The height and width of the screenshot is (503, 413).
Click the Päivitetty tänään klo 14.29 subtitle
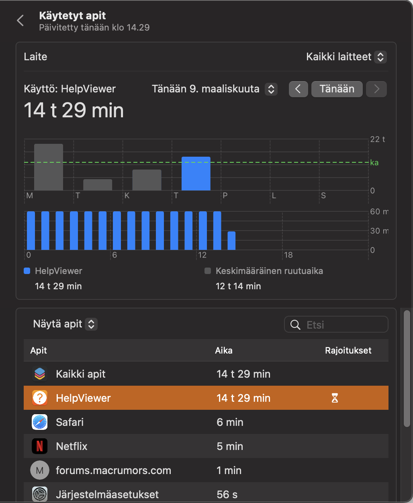point(94,28)
